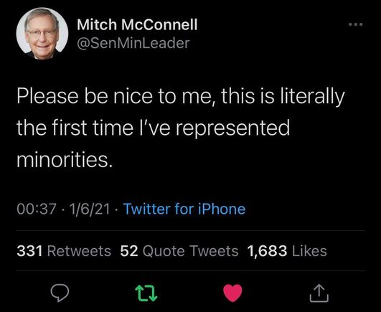Viewport: 381px width, 312px height.
Task: Visit the @SenMinLeader handle
Action: (x=133, y=43)
